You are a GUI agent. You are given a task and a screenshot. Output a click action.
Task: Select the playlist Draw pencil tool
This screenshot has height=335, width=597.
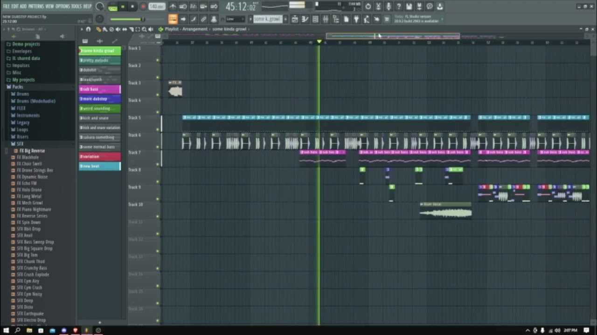click(x=98, y=29)
